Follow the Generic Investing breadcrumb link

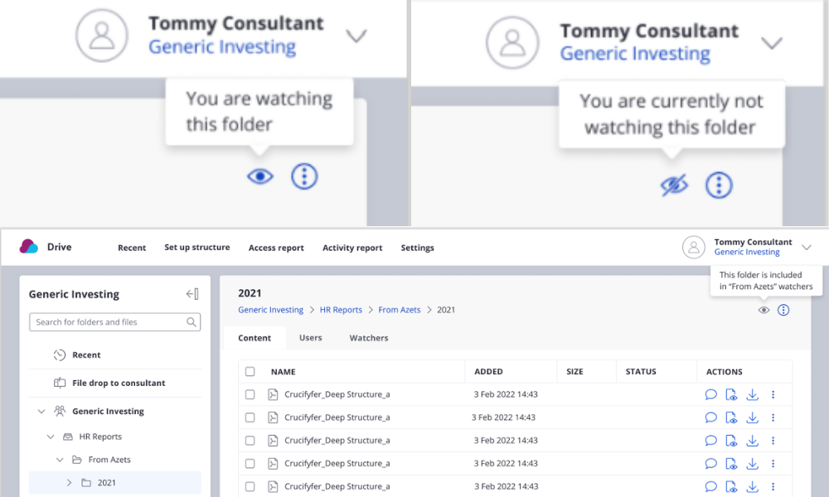point(271,310)
